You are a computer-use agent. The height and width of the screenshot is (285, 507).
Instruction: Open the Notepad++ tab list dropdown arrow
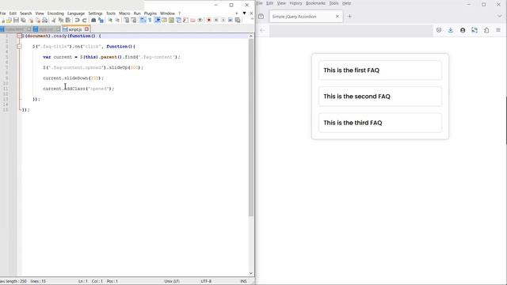[x=245, y=13]
